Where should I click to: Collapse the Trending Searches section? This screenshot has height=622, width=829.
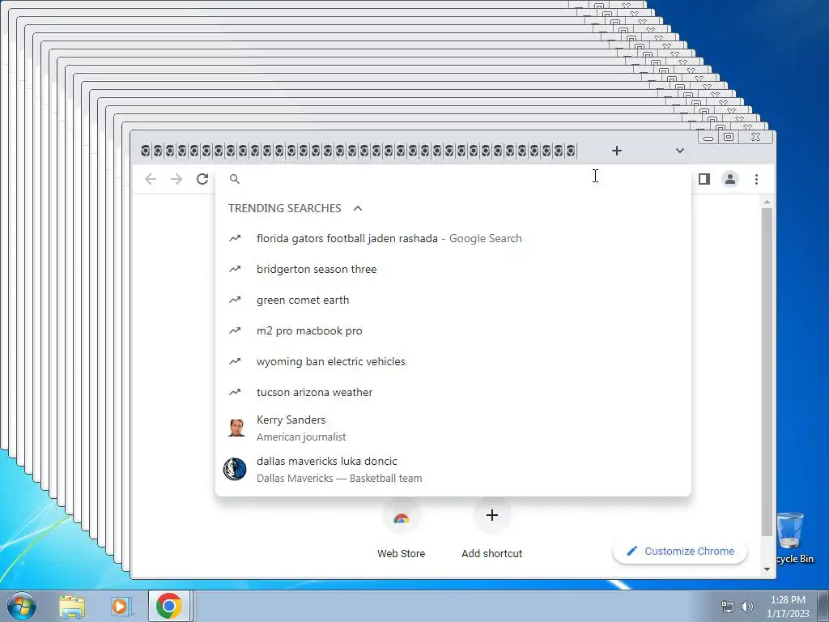coord(358,208)
